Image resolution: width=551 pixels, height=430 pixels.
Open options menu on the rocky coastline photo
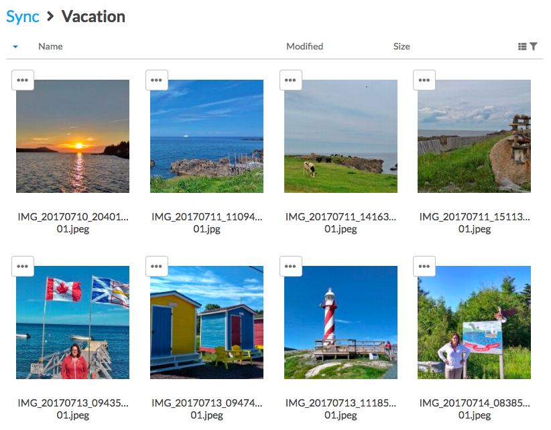[x=156, y=80]
